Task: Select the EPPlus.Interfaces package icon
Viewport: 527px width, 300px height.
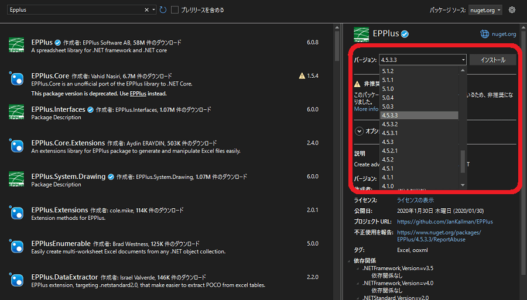Action: [16, 112]
